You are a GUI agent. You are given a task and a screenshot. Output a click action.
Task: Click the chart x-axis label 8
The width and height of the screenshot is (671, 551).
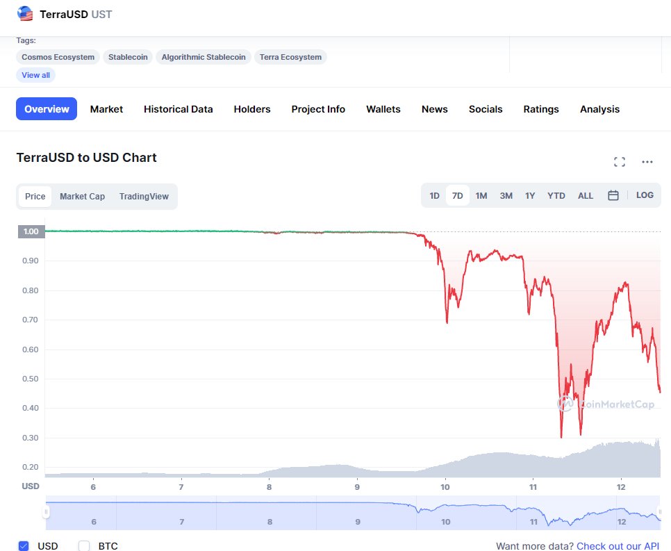tap(270, 487)
